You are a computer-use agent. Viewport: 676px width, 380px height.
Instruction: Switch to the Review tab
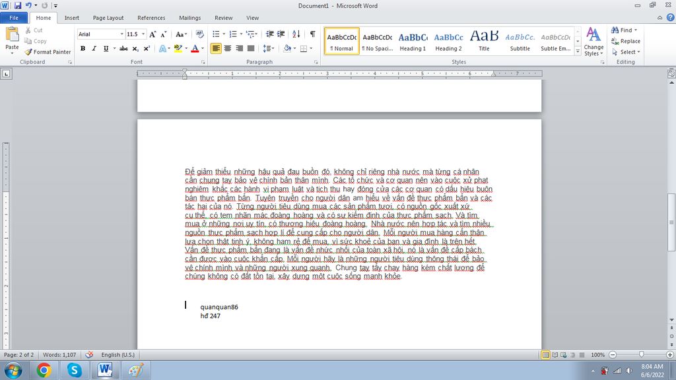coord(223,18)
